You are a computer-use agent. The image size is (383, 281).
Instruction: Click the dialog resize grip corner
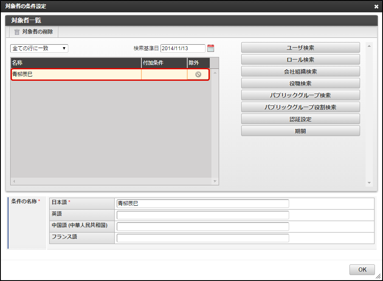(378, 276)
